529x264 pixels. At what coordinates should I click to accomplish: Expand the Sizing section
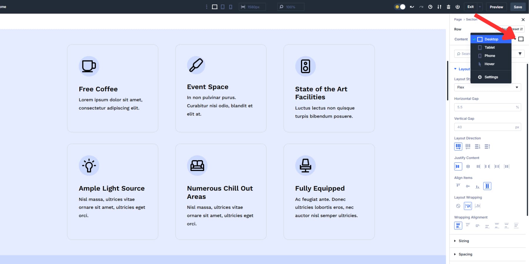pyautogui.click(x=463, y=241)
